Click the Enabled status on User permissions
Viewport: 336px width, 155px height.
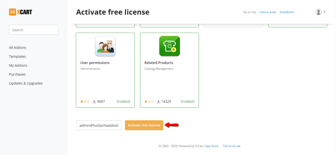[123, 101]
